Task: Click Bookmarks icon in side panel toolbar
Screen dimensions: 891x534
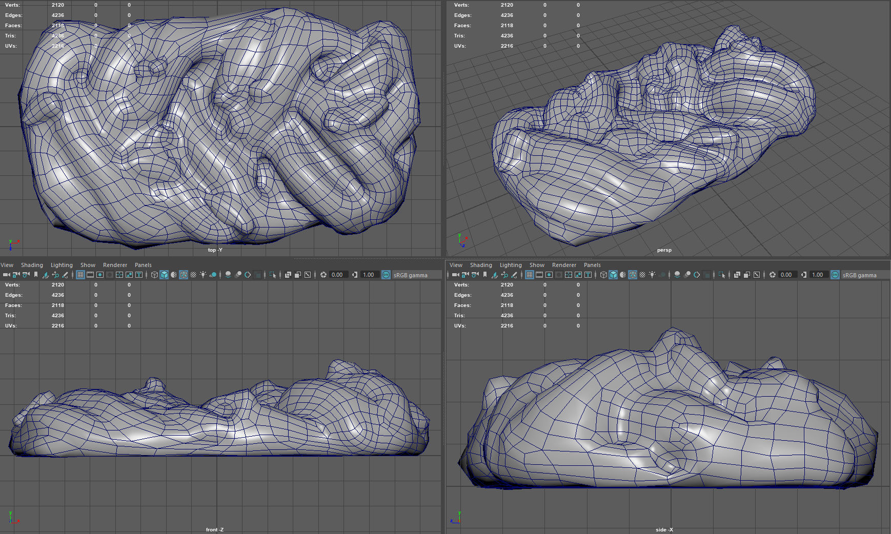Action: [485, 275]
